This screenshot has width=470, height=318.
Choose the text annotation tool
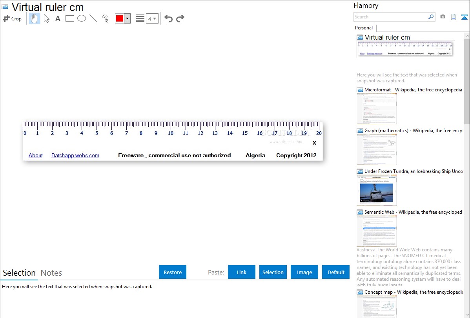tap(58, 18)
